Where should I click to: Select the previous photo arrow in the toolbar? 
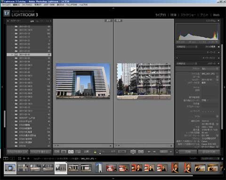pyautogui.click(x=149, y=152)
